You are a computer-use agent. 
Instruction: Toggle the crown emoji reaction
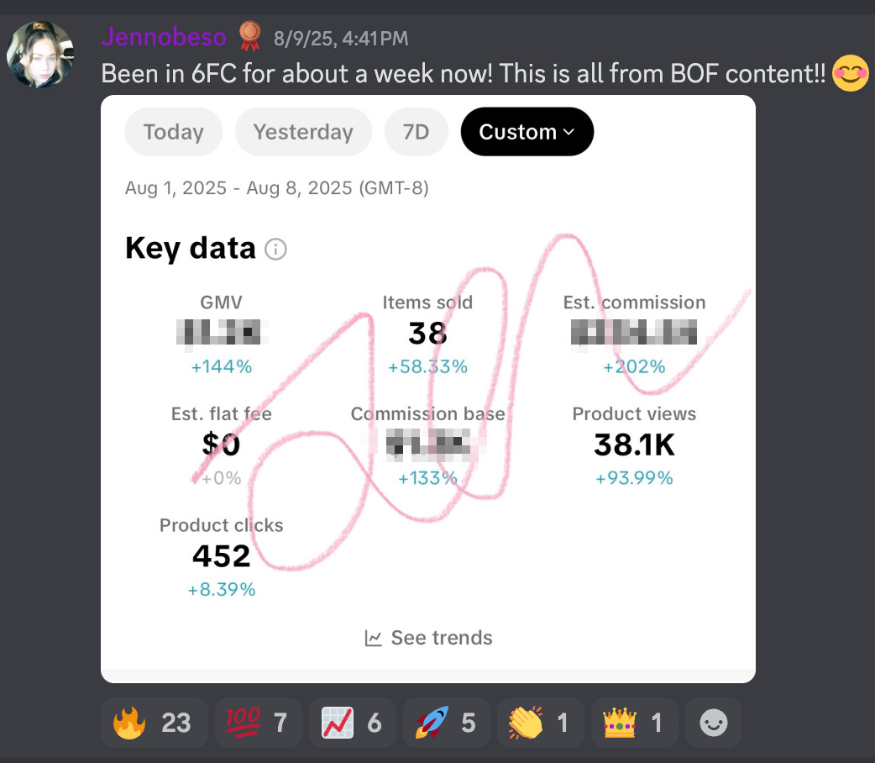632,723
